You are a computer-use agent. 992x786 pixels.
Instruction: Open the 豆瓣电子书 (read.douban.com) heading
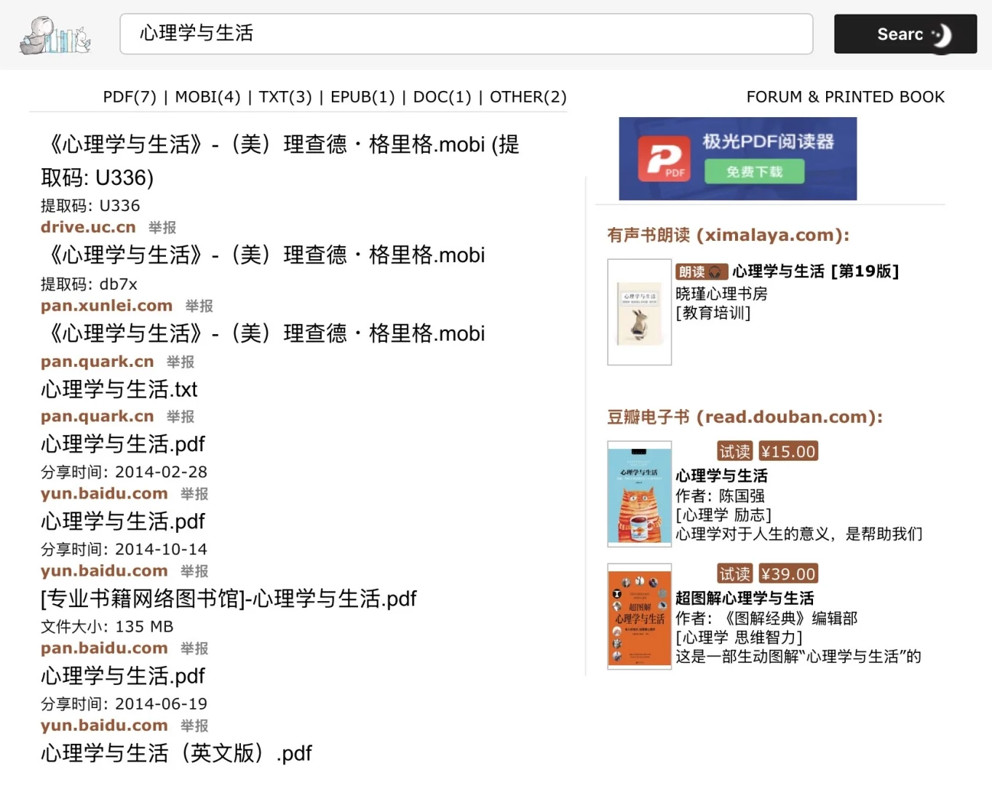click(x=745, y=417)
